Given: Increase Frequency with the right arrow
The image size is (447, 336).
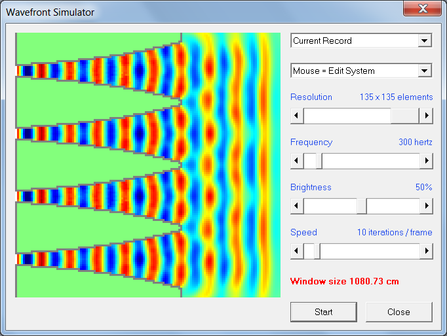Looking at the screenshot, I should 426,161.
